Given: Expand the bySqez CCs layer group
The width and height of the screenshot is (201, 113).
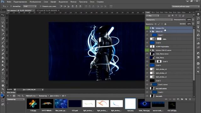Looking at the screenshot, I should coord(151,28).
